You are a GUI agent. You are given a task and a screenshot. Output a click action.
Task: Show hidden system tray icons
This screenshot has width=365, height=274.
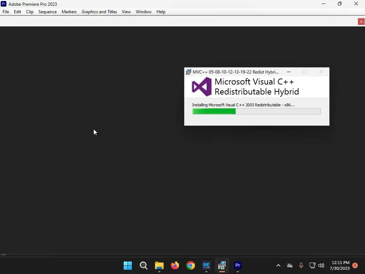click(278, 265)
